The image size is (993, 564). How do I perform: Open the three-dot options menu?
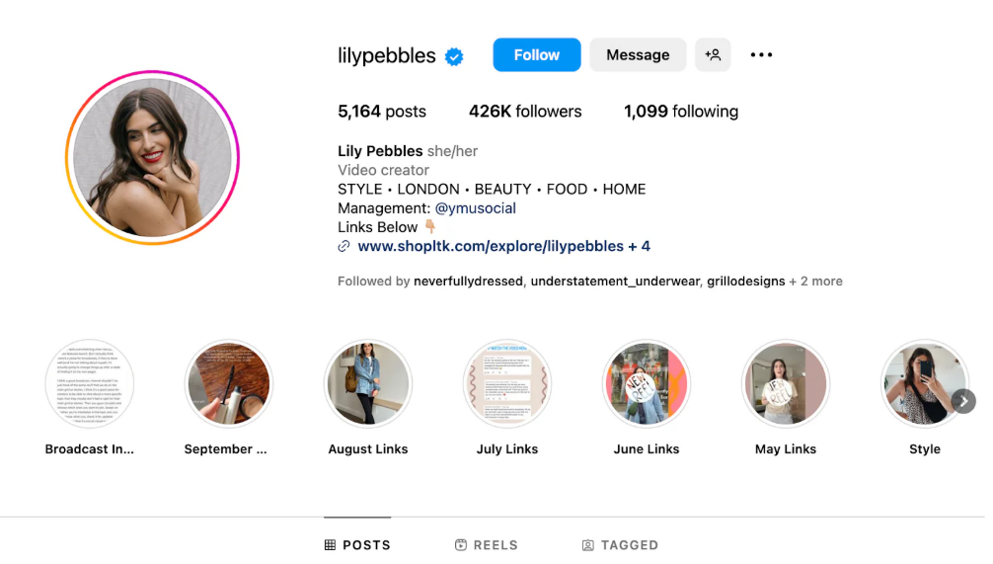tap(761, 55)
